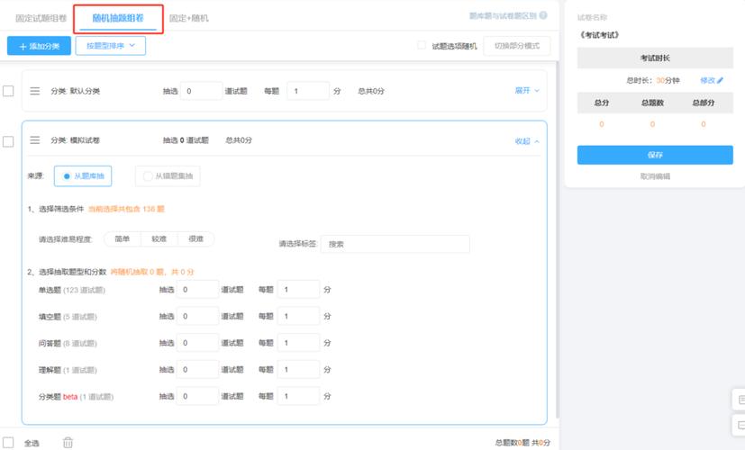Click the drag handle icon of 默认分类
The width and height of the screenshot is (745, 450).
coord(35,91)
